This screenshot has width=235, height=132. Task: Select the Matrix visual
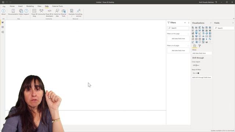pyautogui.click(x=203, y=39)
